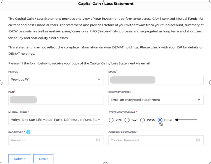Toggle Confirm Password visibility eye icon

197,140
